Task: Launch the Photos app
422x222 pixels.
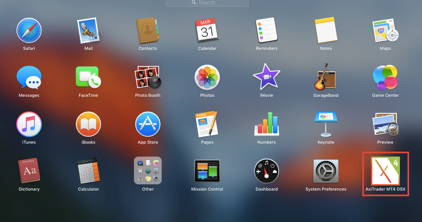Action: (207, 78)
